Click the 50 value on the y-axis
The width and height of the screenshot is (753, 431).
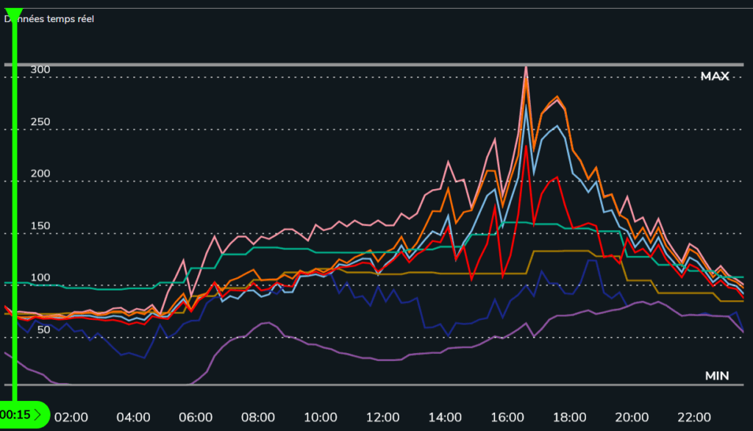point(43,330)
